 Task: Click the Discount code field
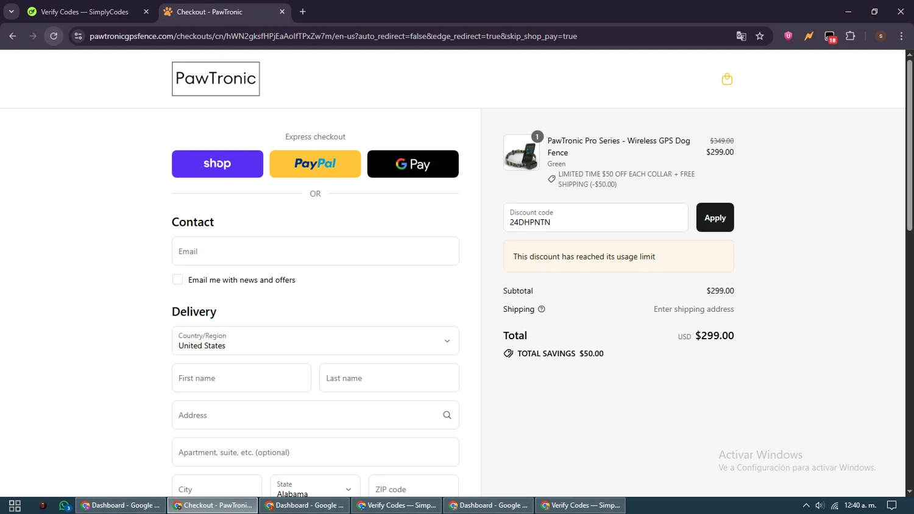click(x=595, y=217)
